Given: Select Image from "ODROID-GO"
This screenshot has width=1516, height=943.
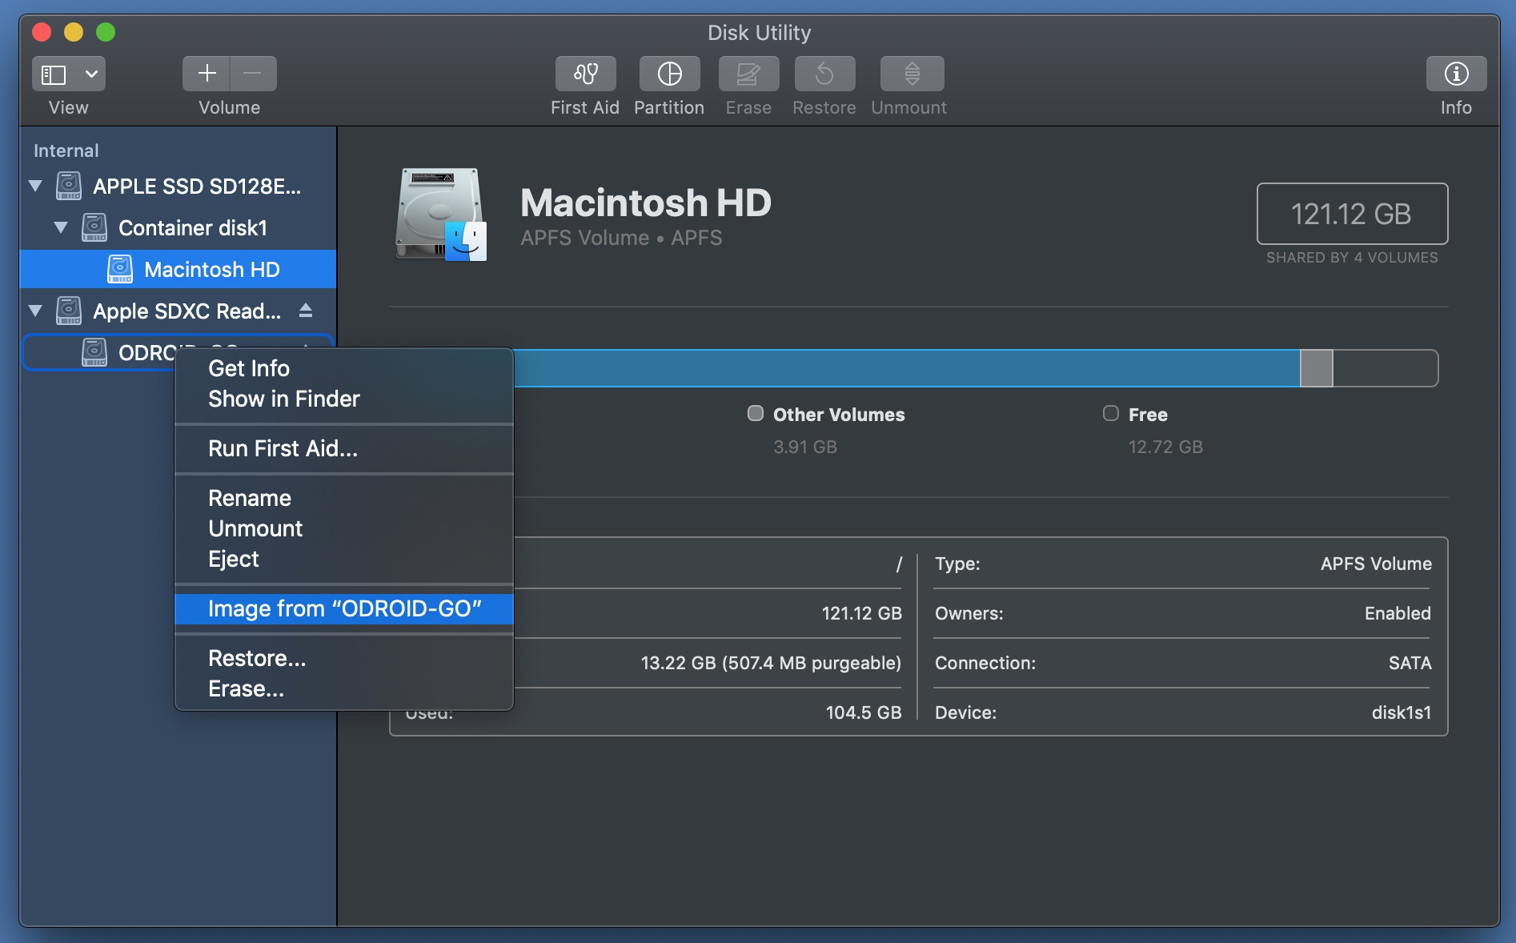Looking at the screenshot, I should [343, 608].
